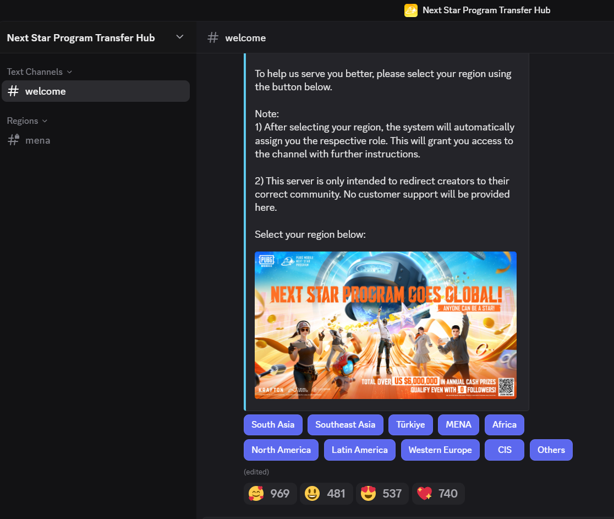Select the welcome channel in sidebar
Viewport: 614px width, 519px height.
(96, 91)
